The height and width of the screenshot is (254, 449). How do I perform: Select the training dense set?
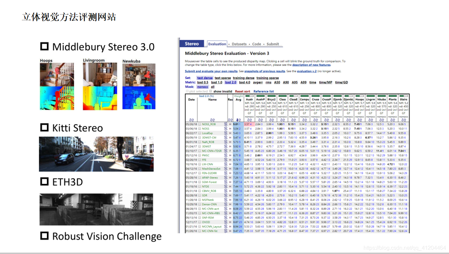pos(244,78)
